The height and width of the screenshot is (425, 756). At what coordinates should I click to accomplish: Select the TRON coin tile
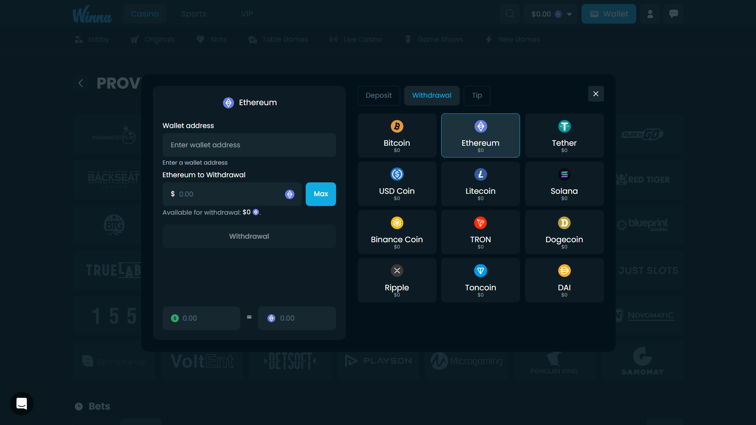coord(480,232)
